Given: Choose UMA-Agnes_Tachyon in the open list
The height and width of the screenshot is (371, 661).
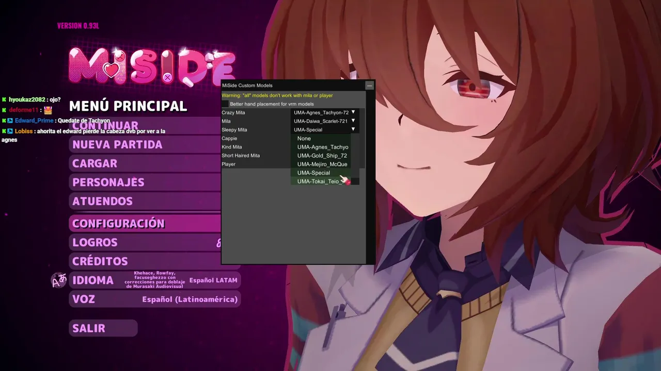Looking at the screenshot, I should coord(321,147).
